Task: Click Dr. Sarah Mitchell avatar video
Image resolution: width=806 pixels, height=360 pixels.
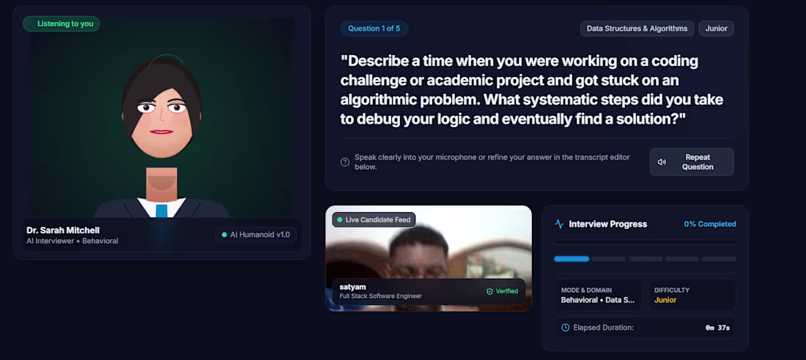Action: click(x=161, y=118)
